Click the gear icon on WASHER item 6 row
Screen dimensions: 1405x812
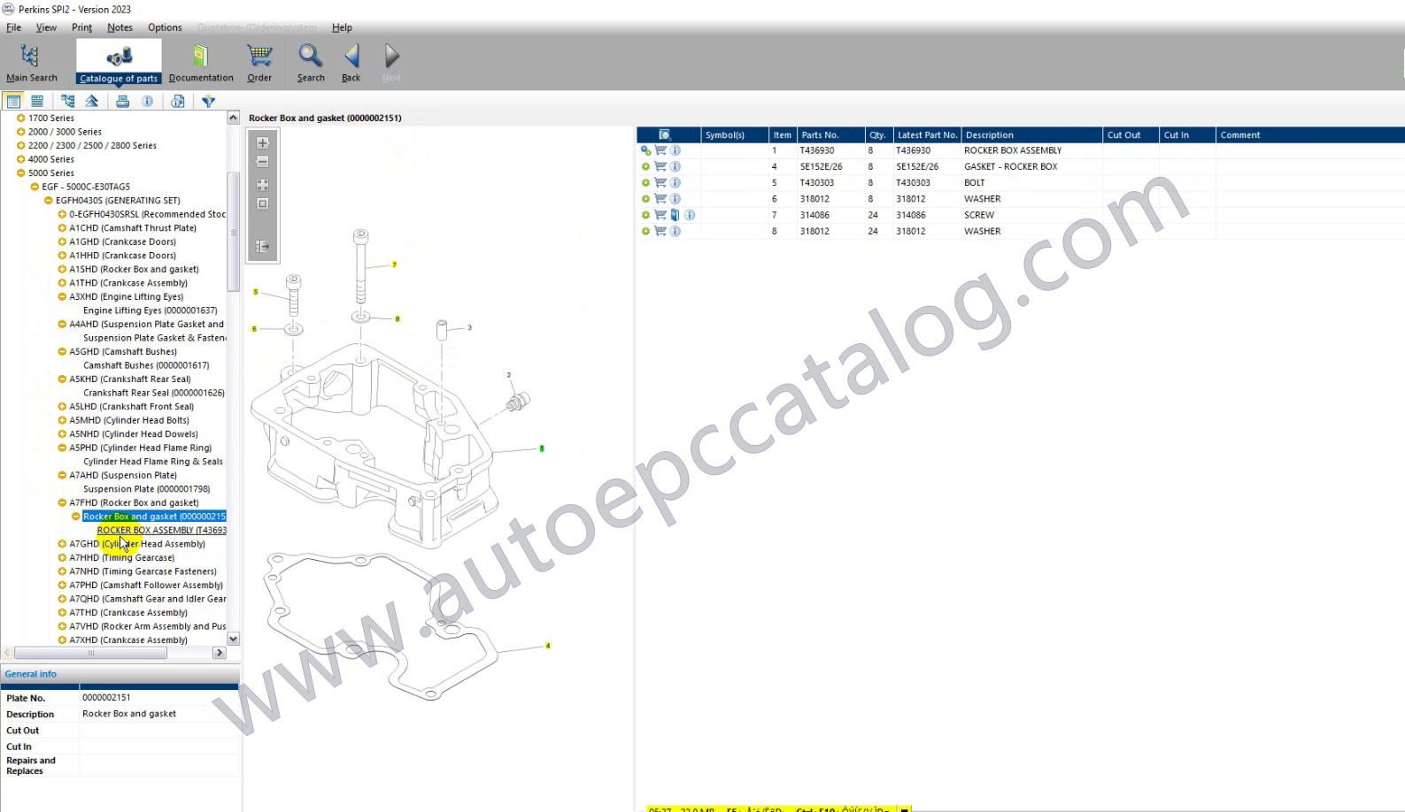tap(645, 199)
